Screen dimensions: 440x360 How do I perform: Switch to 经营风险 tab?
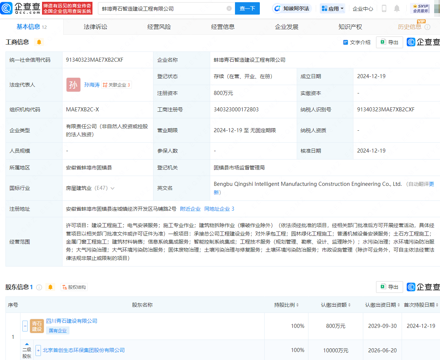[x=159, y=27]
